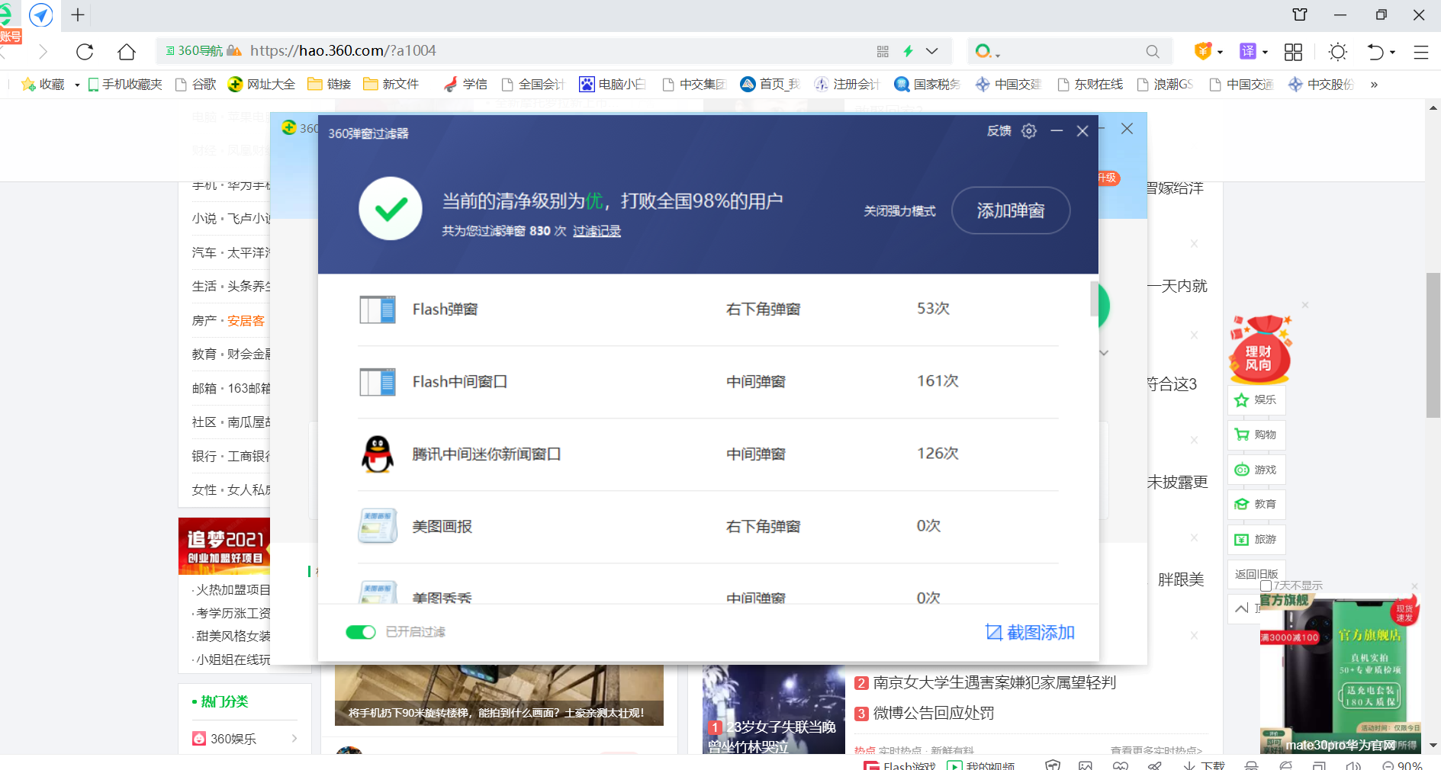The height and width of the screenshot is (770, 1441).
Task: Check the 7天不显示 checkbox
Action: pos(1266,586)
